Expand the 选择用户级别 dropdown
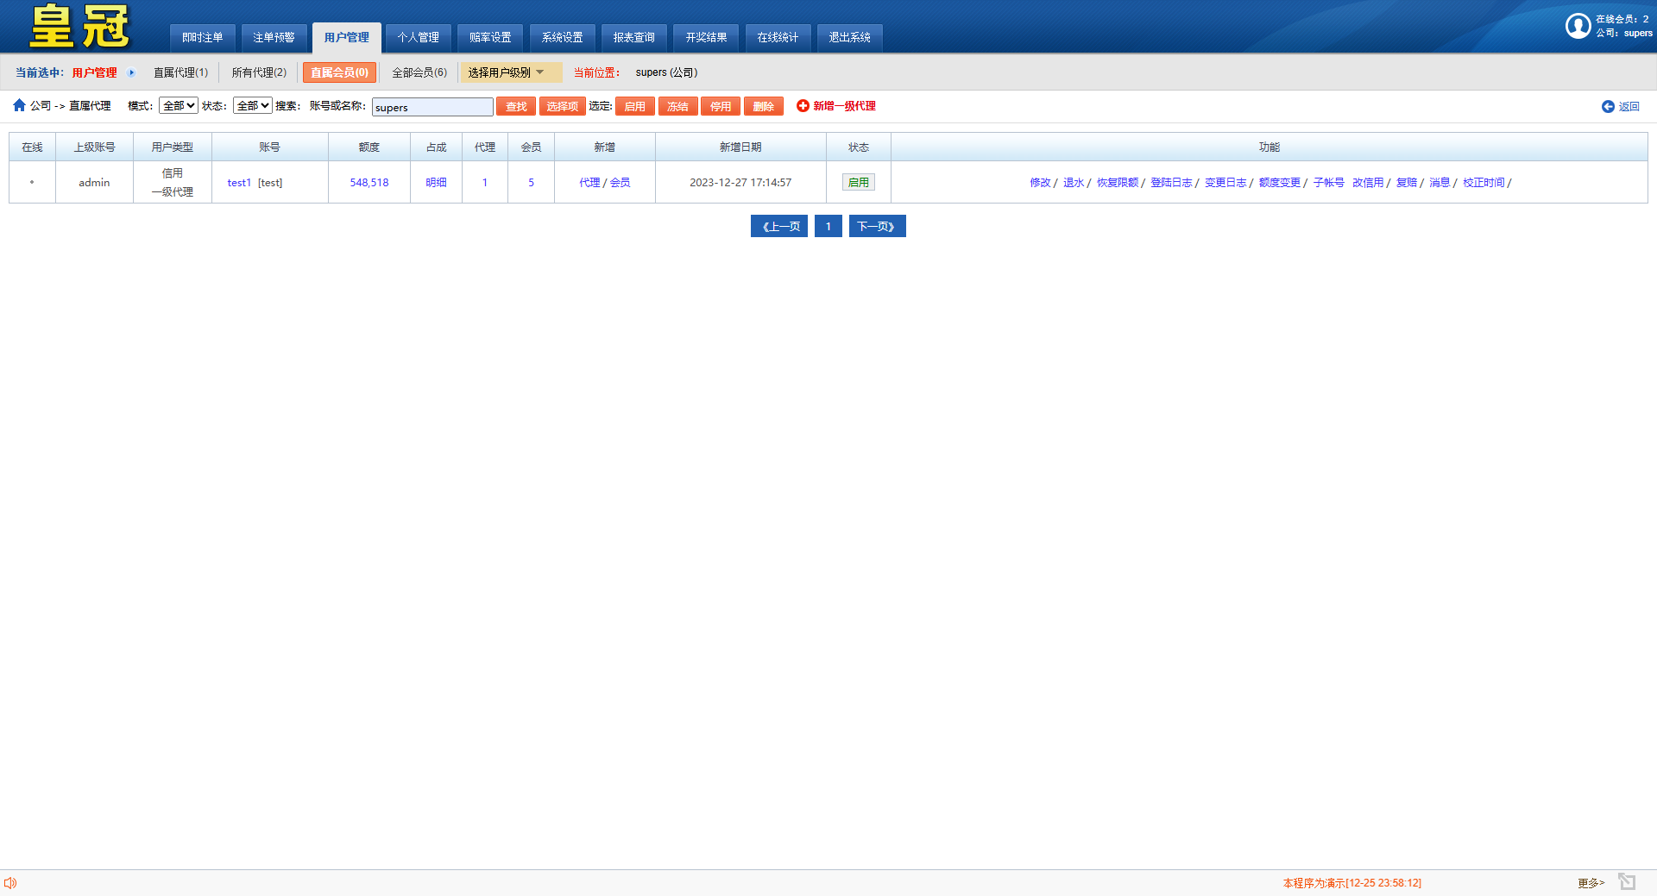 click(509, 73)
